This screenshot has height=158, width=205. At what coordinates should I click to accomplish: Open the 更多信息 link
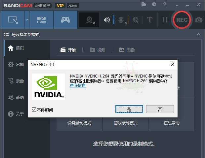[78, 85]
